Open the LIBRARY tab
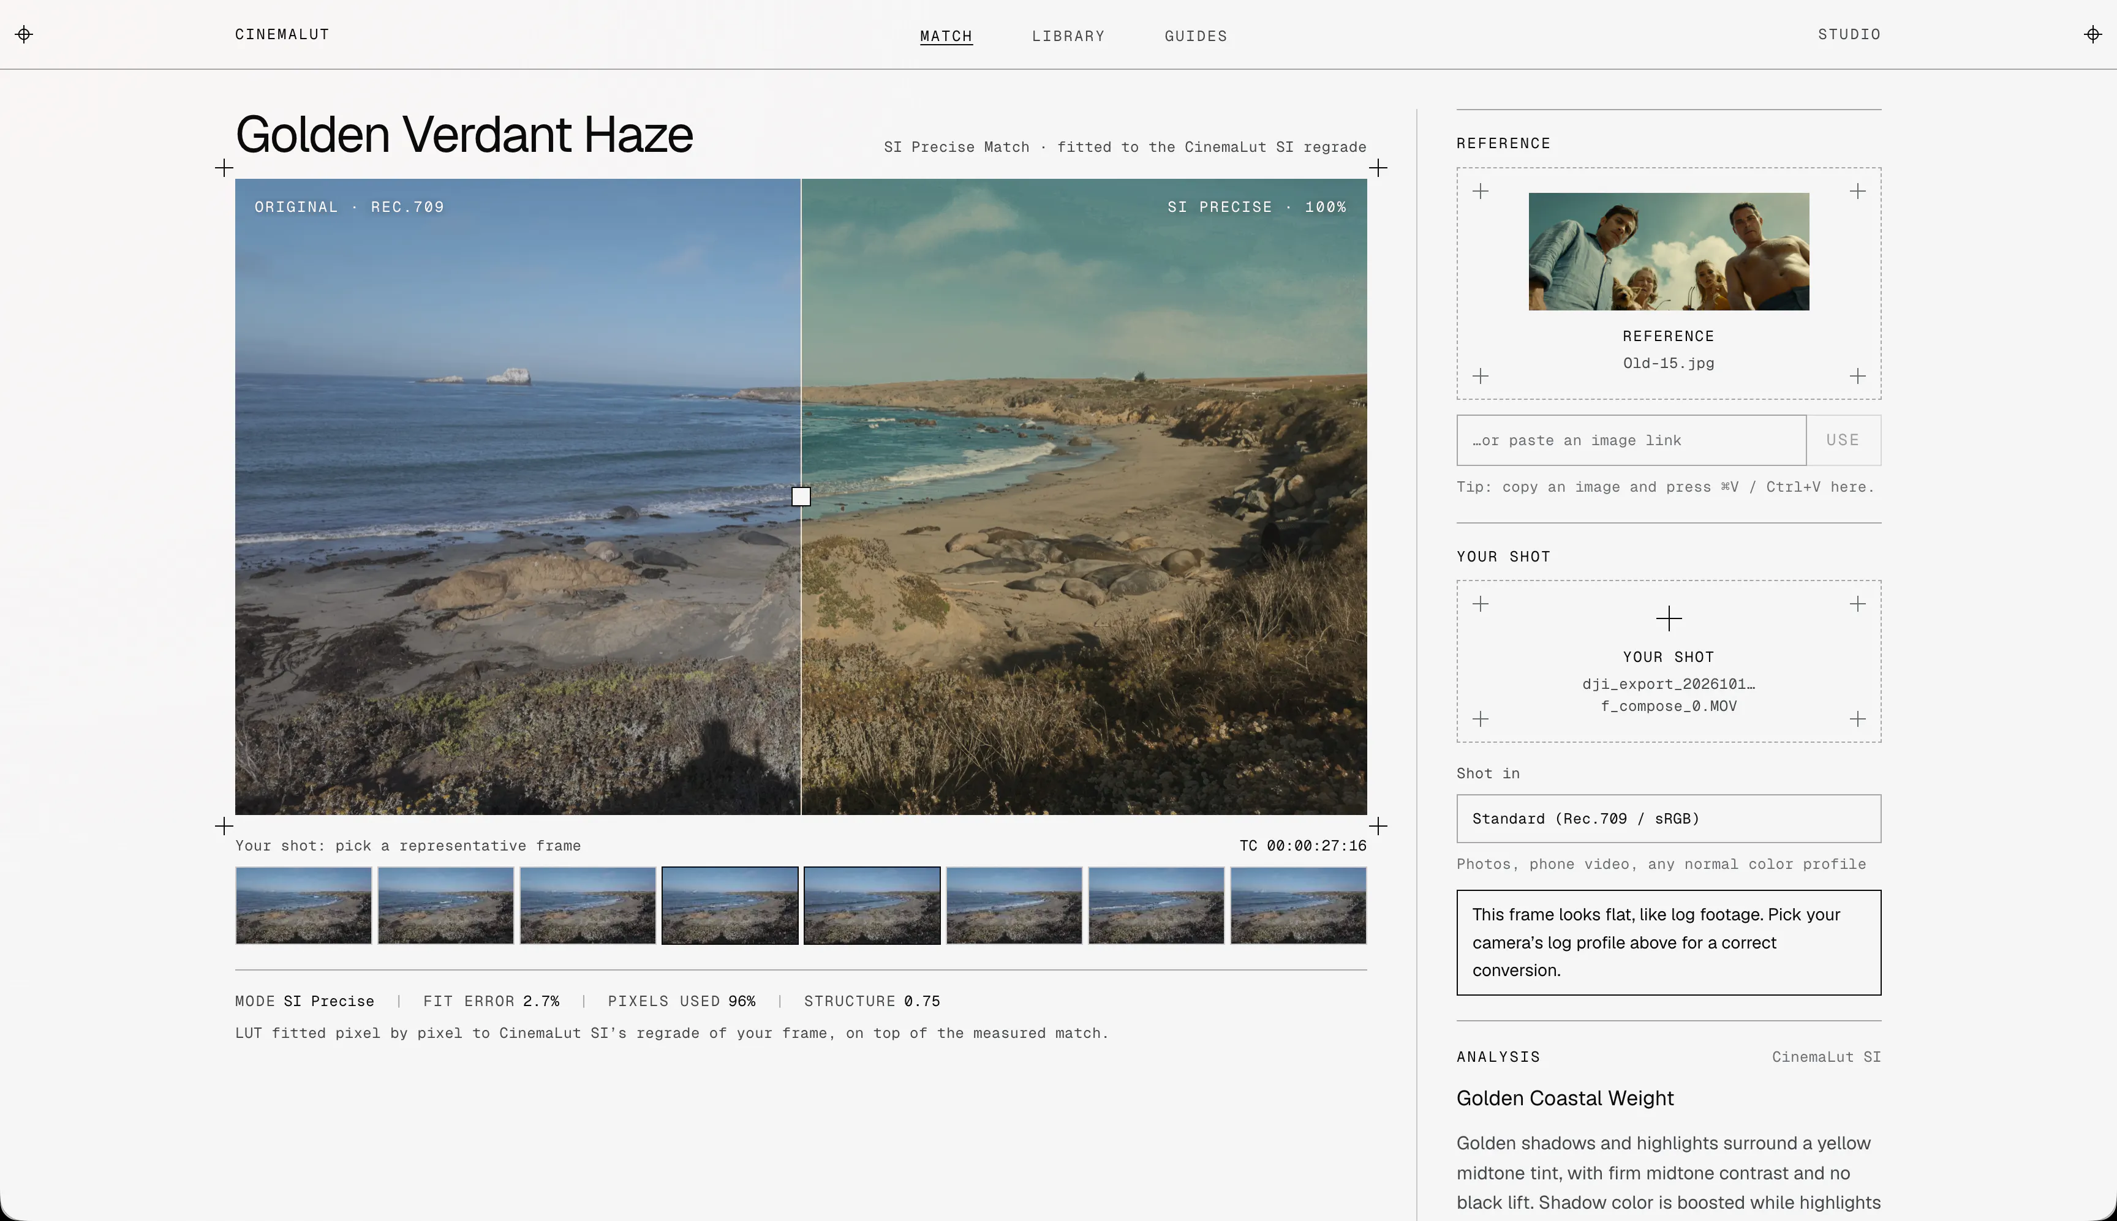2117x1221 pixels. [1068, 36]
